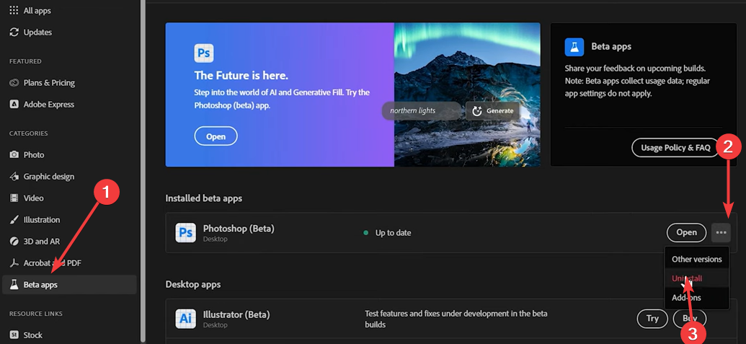Click the Illustrator (Beta) name text
This screenshot has height=344, width=746.
(x=236, y=314)
